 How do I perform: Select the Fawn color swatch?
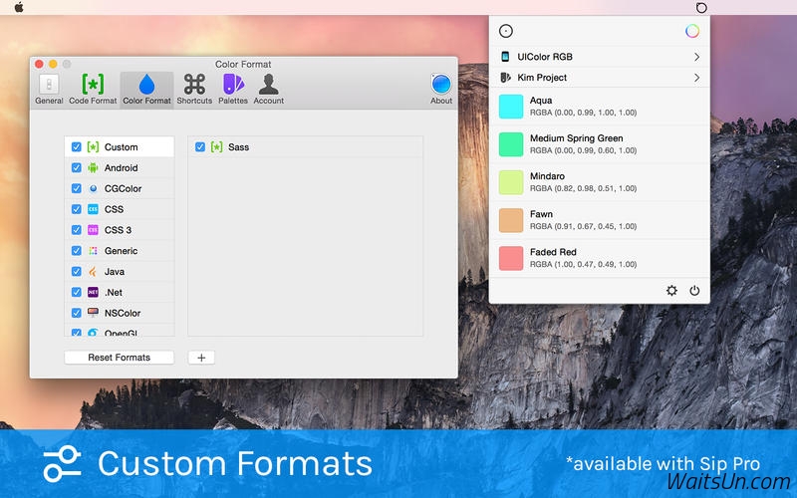pyautogui.click(x=511, y=220)
